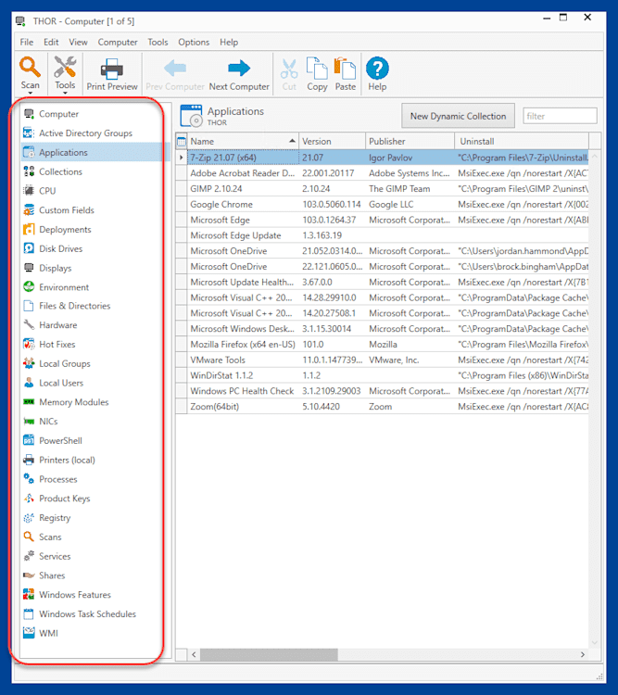Open Local Users sidebar icon
The image size is (618, 695).
pyautogui.click(x=29, y=383)
